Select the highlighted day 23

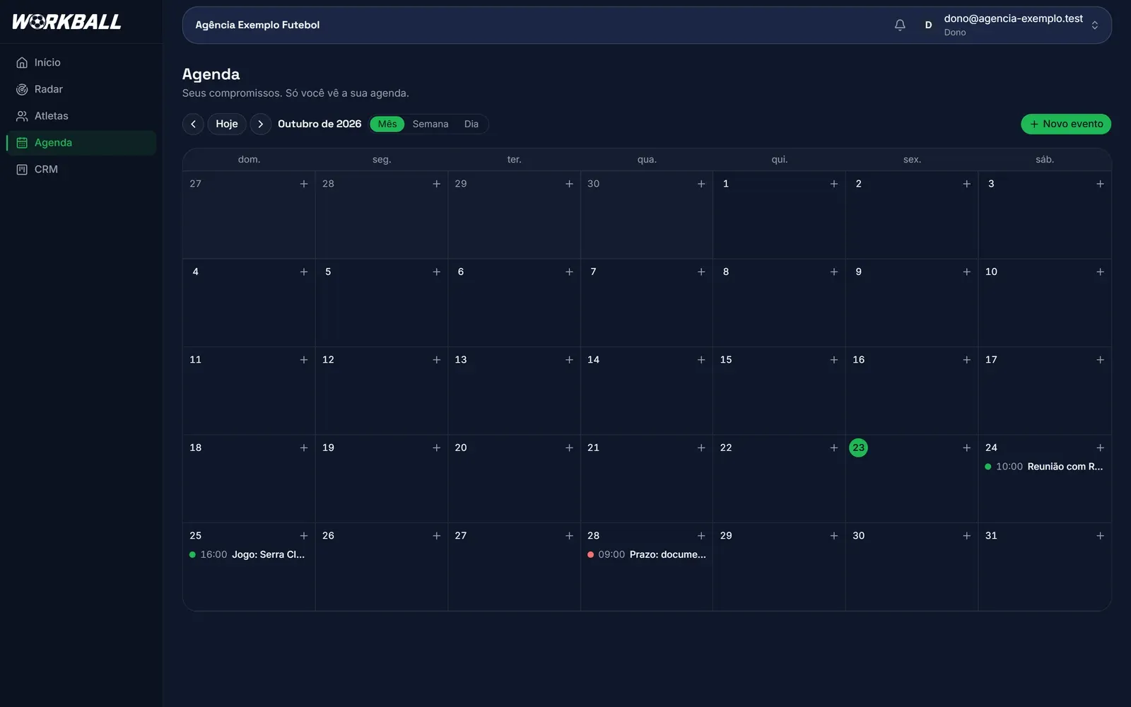[x=858, y=448]
